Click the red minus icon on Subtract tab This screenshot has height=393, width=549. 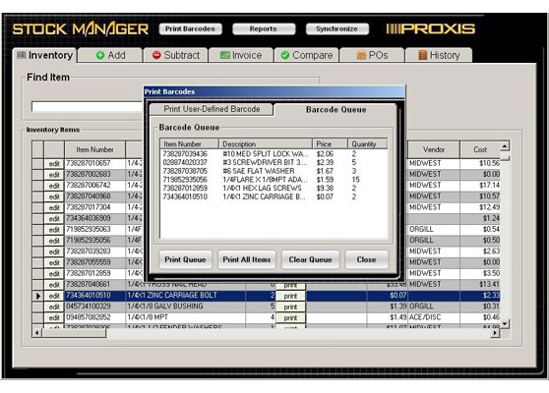[x=156, y=55]
